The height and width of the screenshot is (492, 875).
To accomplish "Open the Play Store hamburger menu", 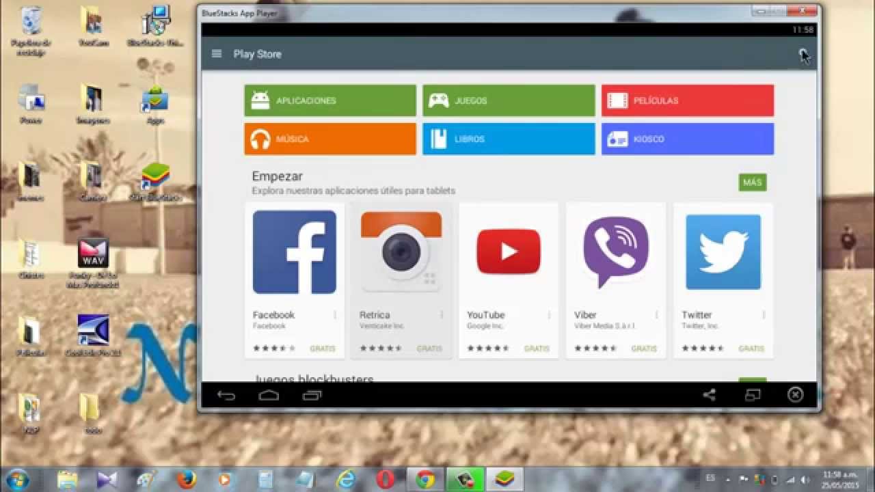I will (217, 54).
